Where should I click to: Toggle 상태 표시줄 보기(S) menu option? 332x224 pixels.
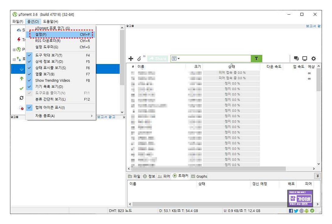coord(61,68)
